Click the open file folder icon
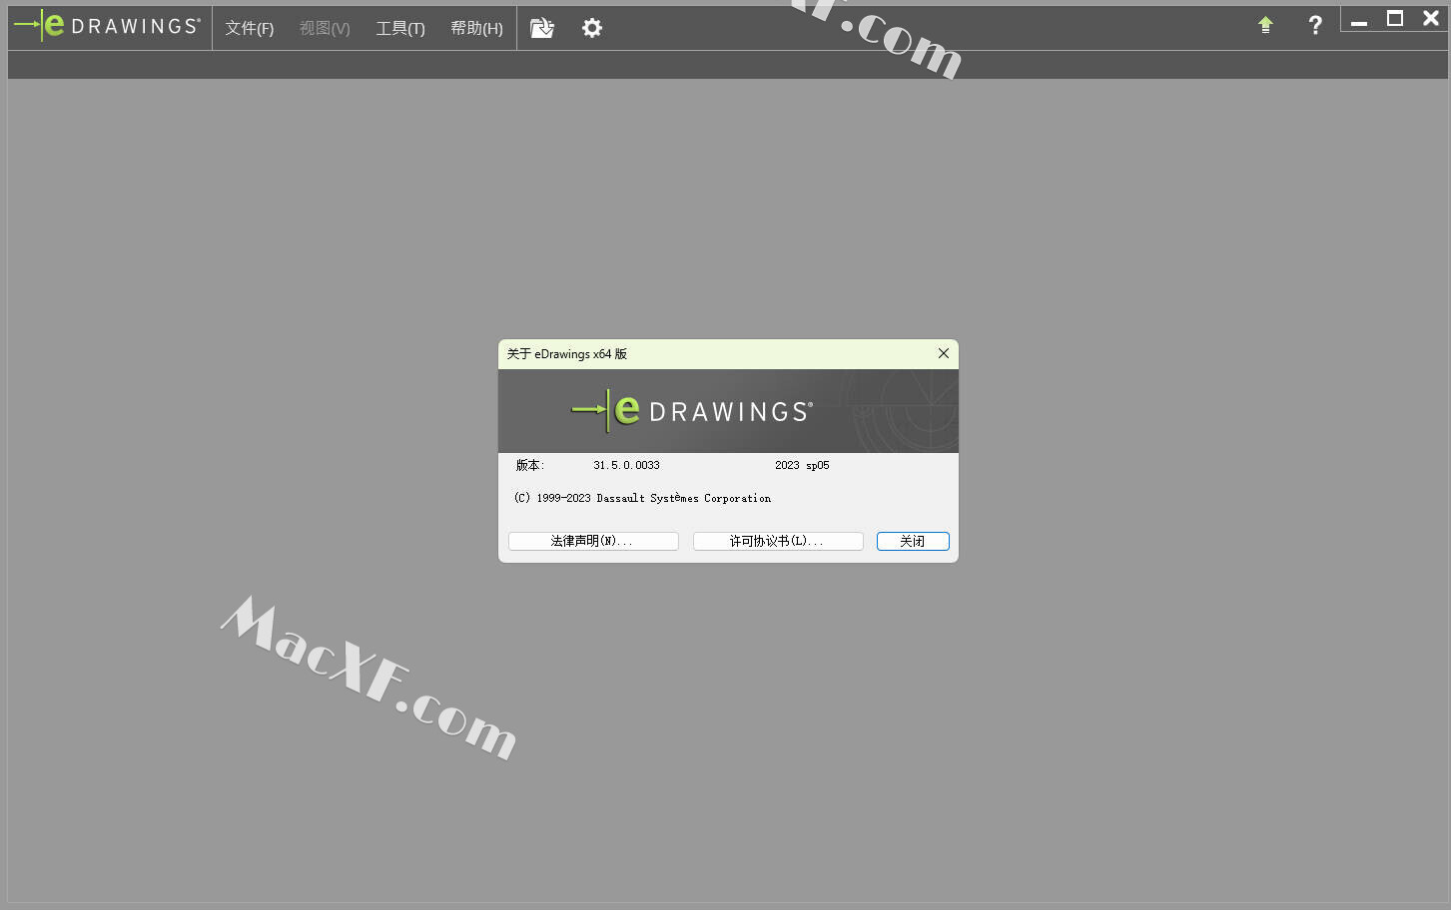Screen dimensions: 1451x910 click(542, 28)
